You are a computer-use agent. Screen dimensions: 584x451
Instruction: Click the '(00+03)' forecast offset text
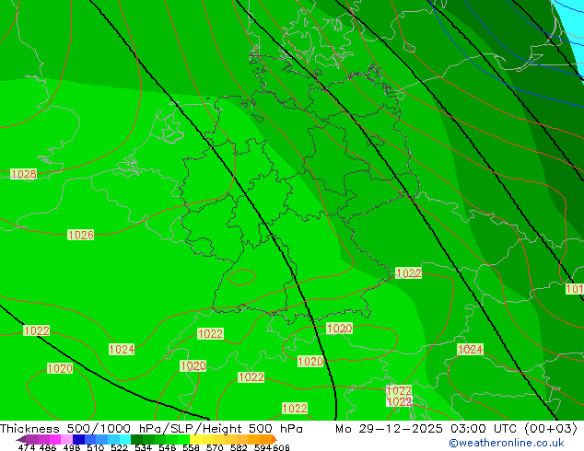551,429
